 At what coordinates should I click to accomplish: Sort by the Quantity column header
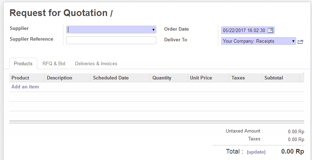coord(162,78)
